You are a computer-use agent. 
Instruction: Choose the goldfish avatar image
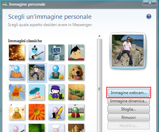[x=17, y=92]
